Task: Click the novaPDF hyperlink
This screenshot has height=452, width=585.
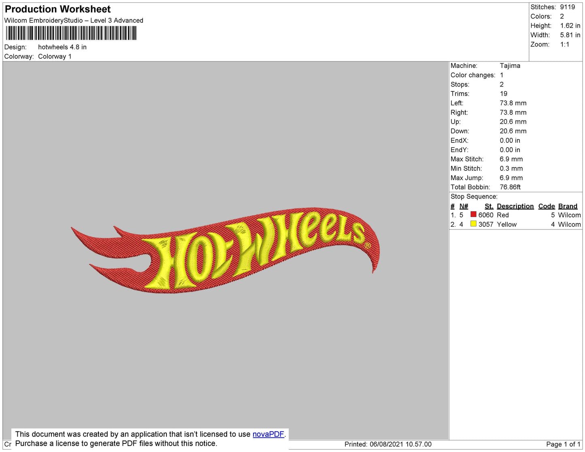Action: (268, 434)
